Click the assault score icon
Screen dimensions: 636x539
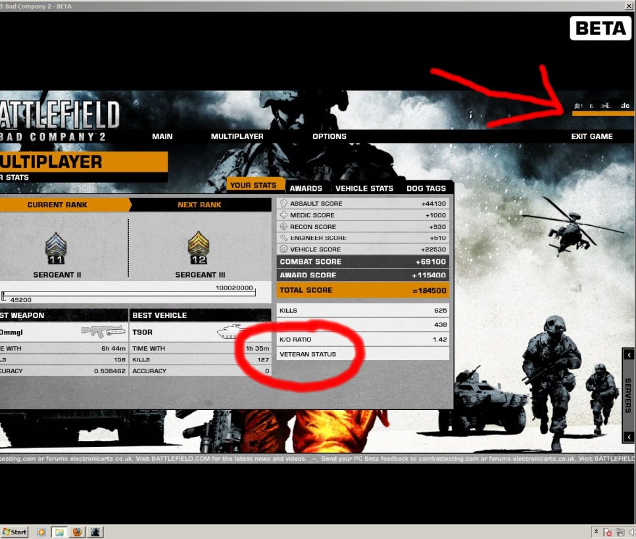(283, 203)
